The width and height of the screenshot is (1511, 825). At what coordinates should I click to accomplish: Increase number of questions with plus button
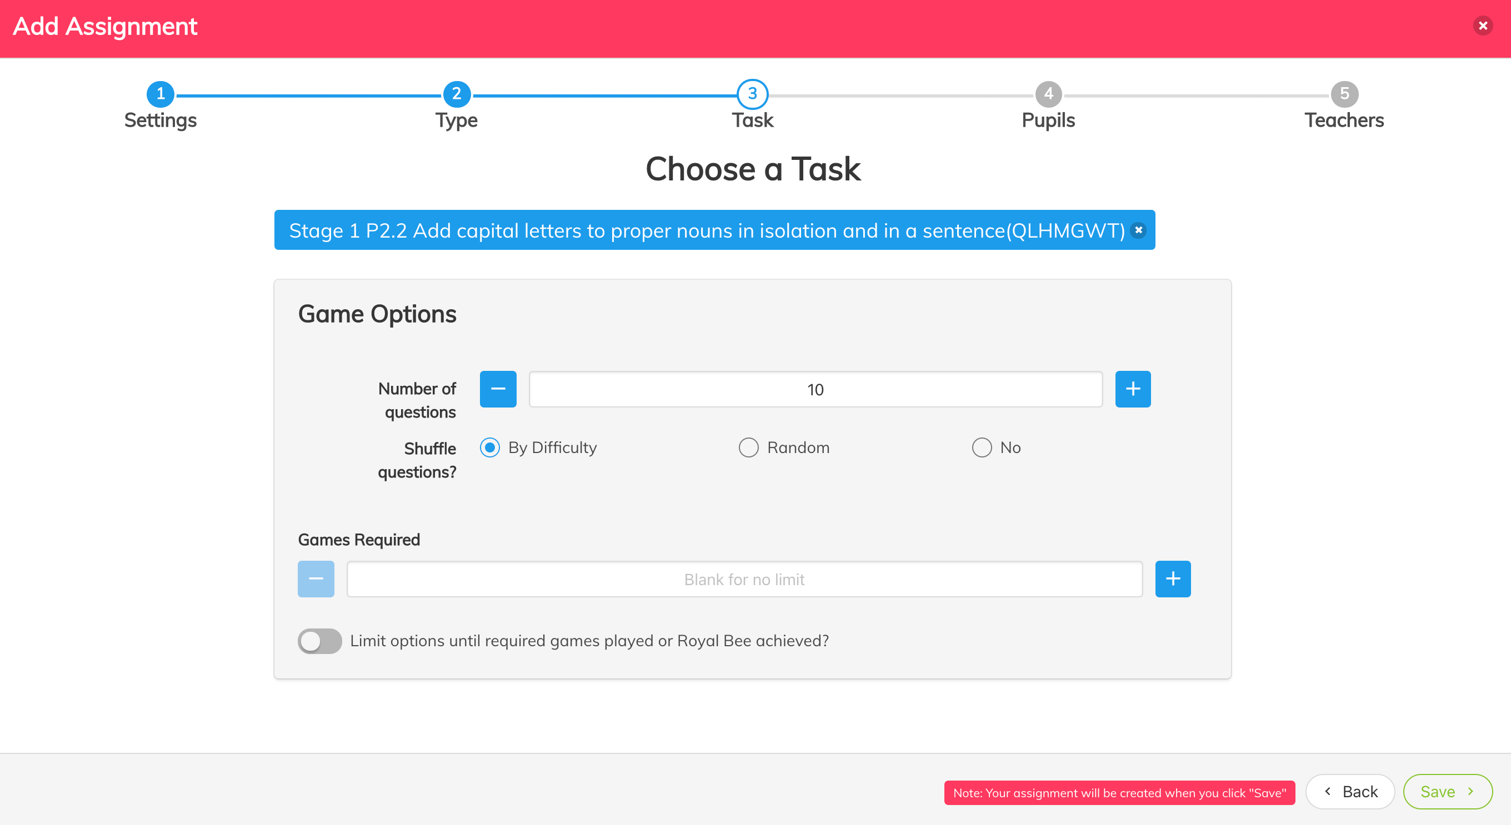click(1132, 389)
